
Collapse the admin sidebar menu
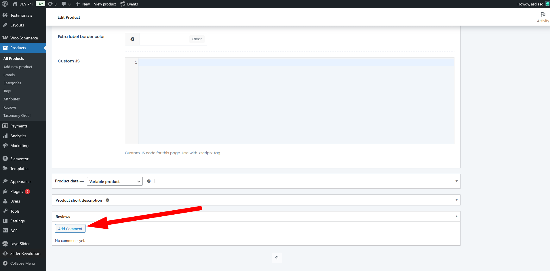(22, 263)
